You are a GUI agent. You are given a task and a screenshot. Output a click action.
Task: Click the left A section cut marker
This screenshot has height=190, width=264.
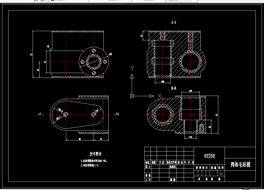click(41, 114)
